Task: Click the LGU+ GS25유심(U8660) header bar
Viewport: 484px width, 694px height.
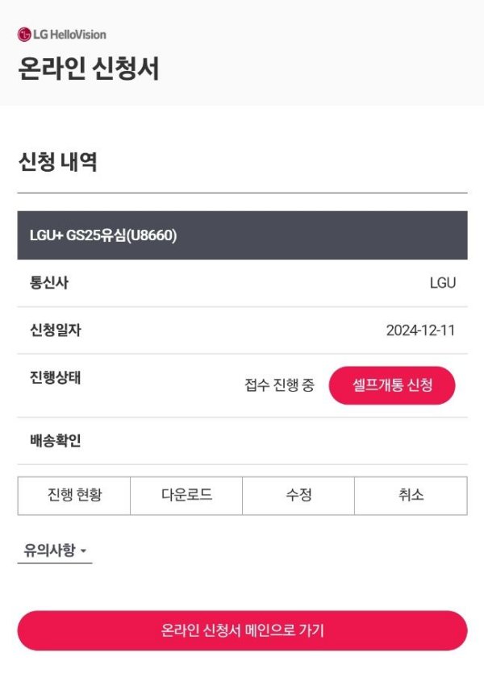Action: pos(242,235)
